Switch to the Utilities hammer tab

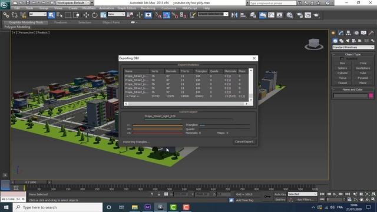pos(371,33)
